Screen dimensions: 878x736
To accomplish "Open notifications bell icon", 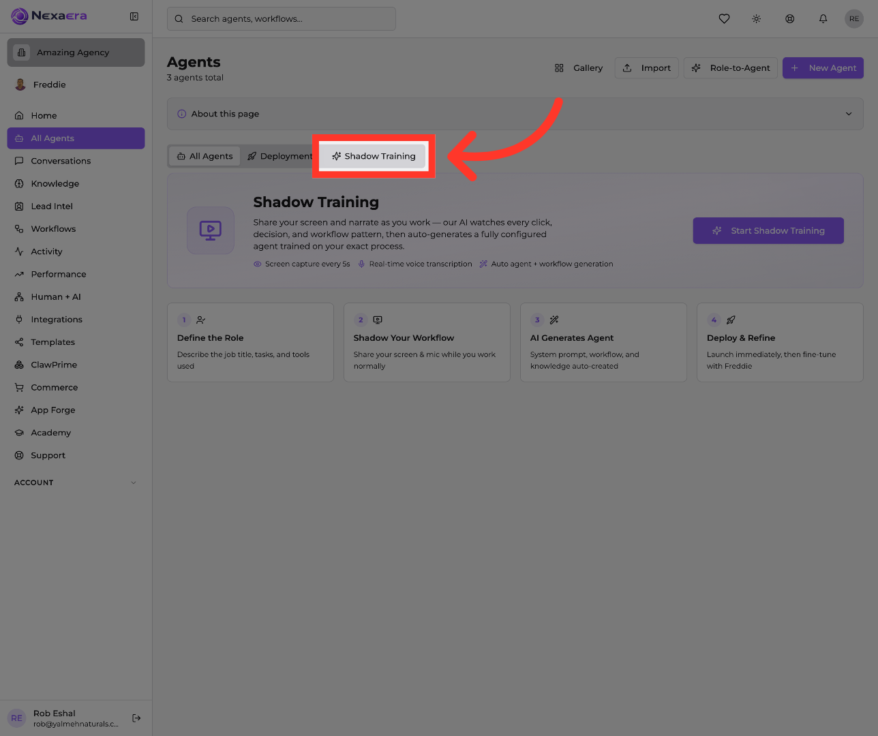I will (x=823, y=19).
